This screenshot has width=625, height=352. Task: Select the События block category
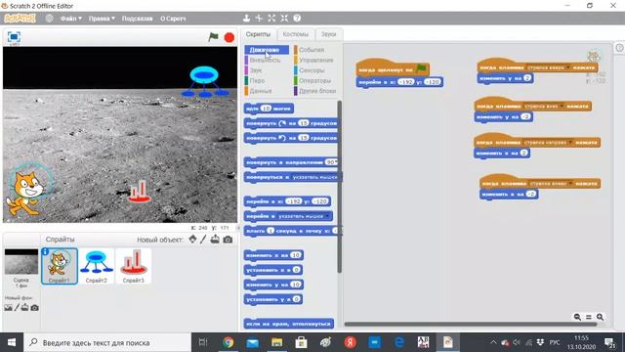coord(312,50)
